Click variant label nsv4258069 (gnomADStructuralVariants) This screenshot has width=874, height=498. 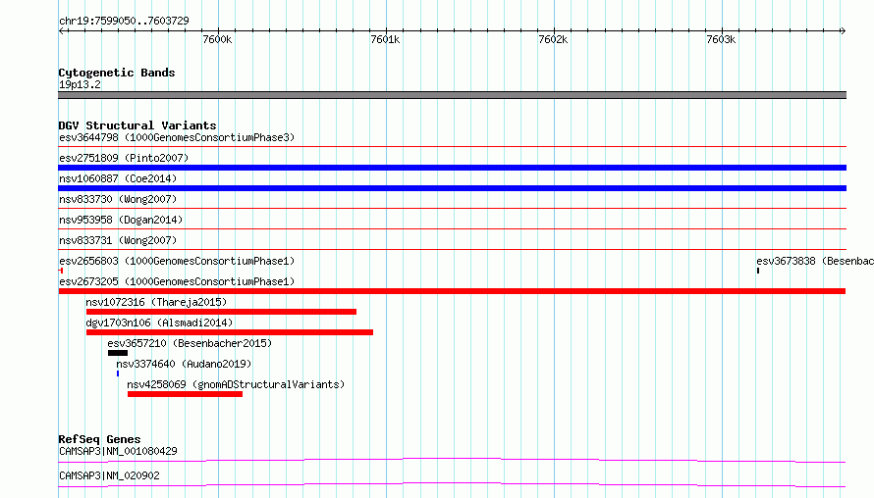(236, 384)
